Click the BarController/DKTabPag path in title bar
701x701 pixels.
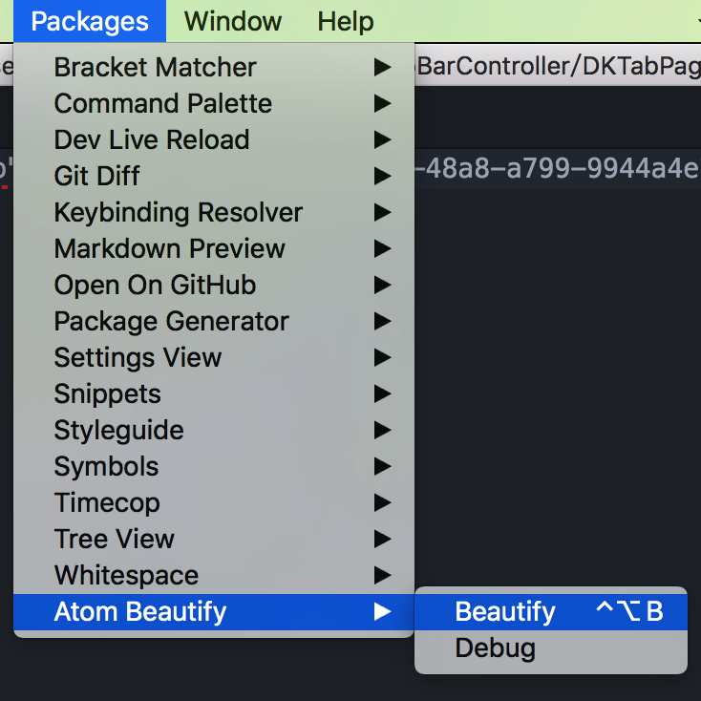tap(559, 66)
